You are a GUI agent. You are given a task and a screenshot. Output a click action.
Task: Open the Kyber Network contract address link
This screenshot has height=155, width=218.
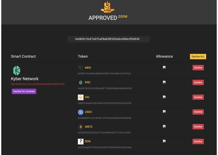pyautogui.click(x=38, y=84)
